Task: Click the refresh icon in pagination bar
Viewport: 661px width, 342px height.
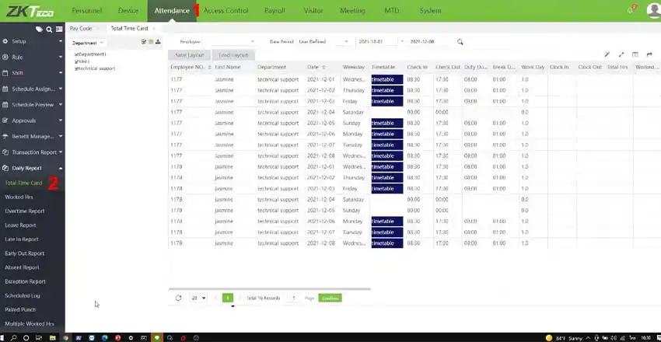Action: tap(178, 298)
